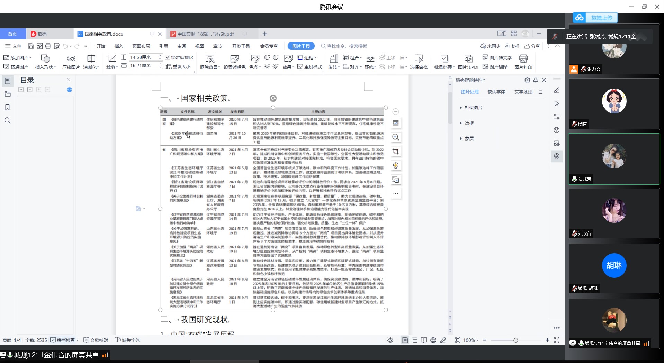
Task: Click 设置透明色 set transparent color icon
Action: [x=234, y=59]
